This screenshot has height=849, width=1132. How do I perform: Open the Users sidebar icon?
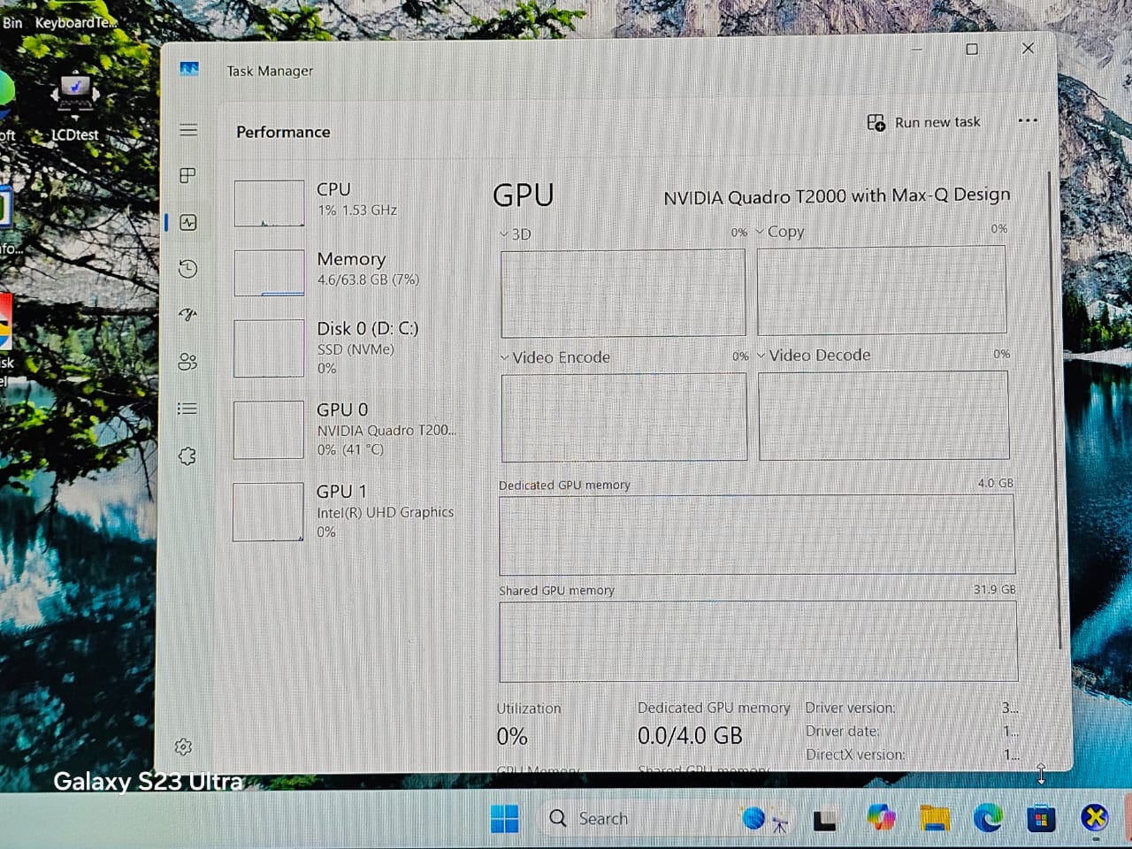click(187, 362)
